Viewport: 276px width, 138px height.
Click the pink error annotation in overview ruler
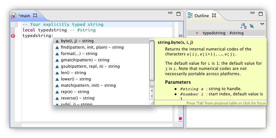[180, 36]
